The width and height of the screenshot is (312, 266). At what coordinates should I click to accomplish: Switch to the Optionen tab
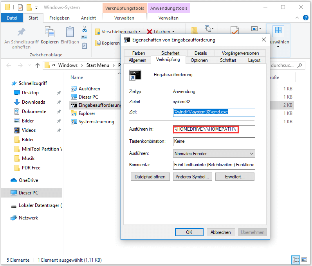pyautogui.click(x=199, y=60)
